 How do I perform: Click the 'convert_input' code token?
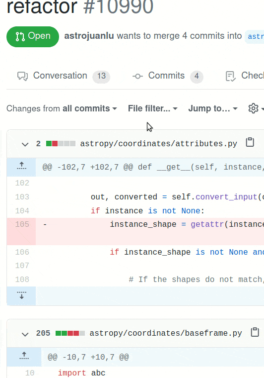tap(226, 197)
